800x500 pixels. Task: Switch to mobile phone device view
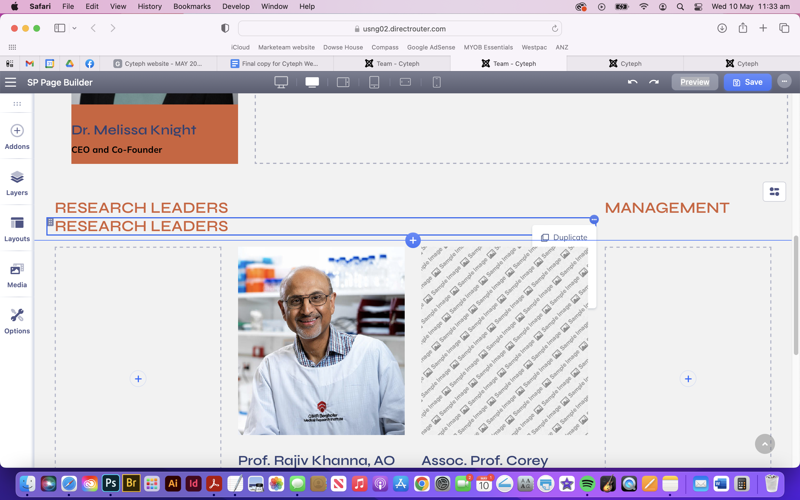tap(436, 82)
